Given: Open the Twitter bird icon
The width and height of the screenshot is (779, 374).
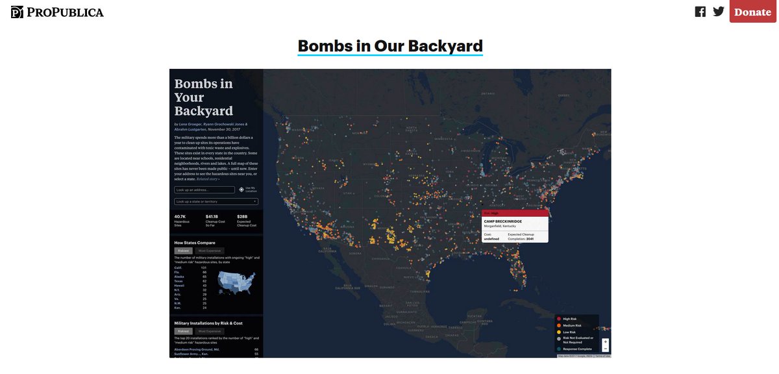Looking at the screenshot, I should [x=719, y=12].
